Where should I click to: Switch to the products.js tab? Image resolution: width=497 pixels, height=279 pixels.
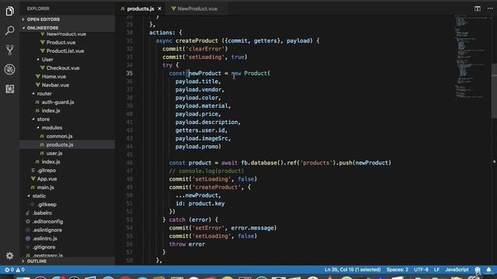coord(141,9)
